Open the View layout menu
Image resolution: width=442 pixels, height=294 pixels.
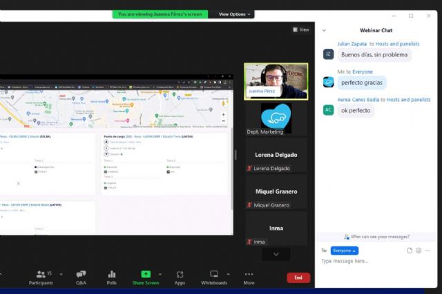coord(301,30)
